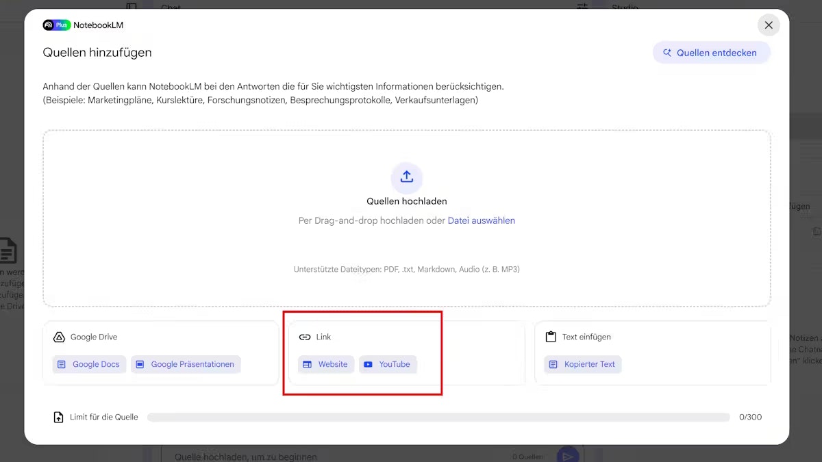This screenshot has width=822, height=462.
Task: Click the Link chain icon
Action: click(305, 337)
